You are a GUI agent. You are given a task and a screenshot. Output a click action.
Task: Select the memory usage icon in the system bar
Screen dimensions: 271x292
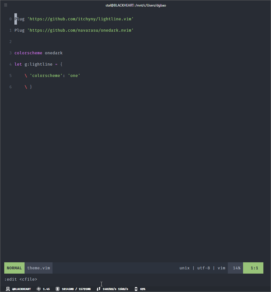[x=57, y=289]
